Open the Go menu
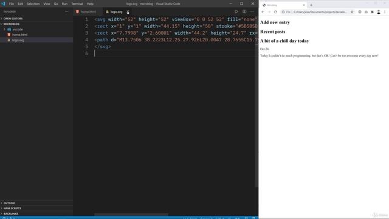Viewport: 389px width, 219px height. click(56, 4)
